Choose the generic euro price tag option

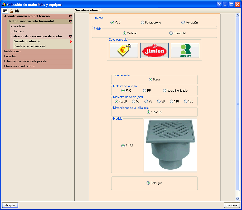(x=124, y=50)
